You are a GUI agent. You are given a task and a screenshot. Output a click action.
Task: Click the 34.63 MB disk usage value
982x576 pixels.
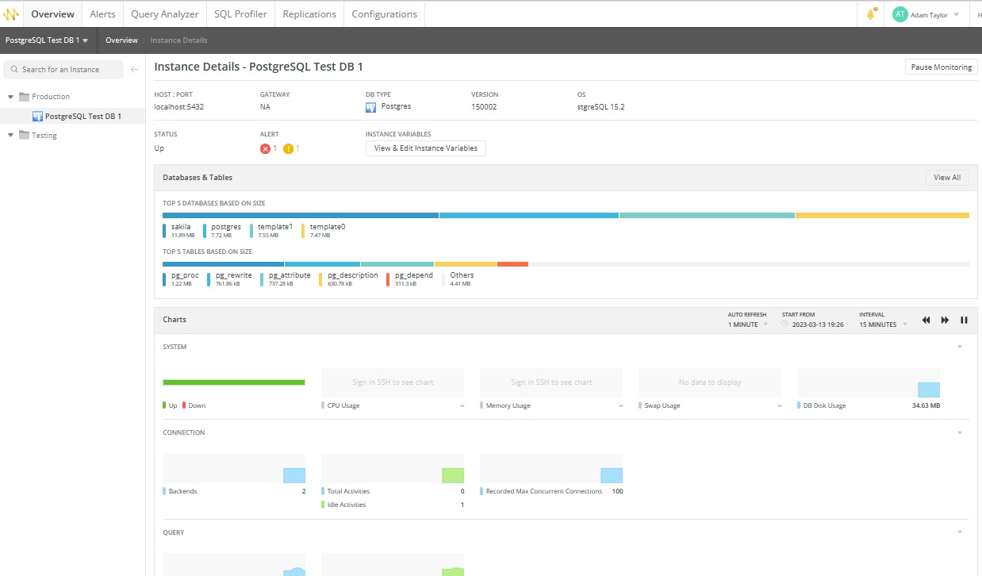point(926,405)
